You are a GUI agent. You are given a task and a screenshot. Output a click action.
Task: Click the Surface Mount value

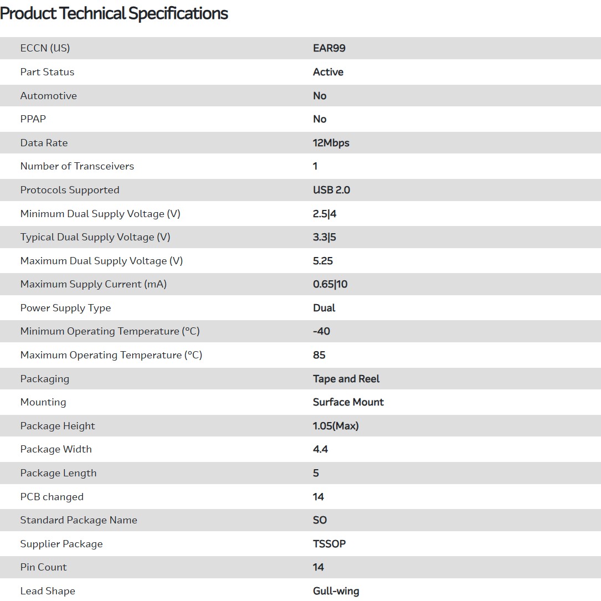click(348, 402)
